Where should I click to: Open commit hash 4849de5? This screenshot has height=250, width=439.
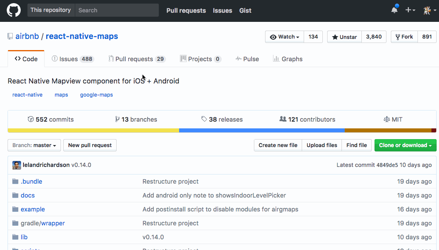point(387,165)
